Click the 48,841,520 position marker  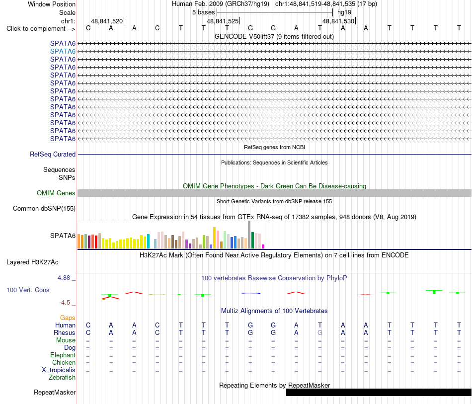(x=107, y=21)
